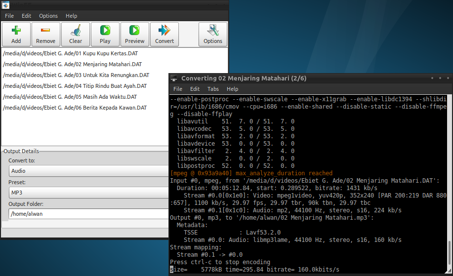Open the Tabs menu in terminal window
Screen dimensions: 453x276
(213, 89)
